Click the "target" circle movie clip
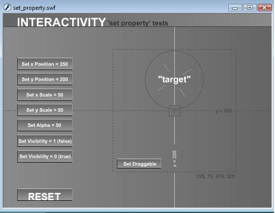 tap(174, 79)
